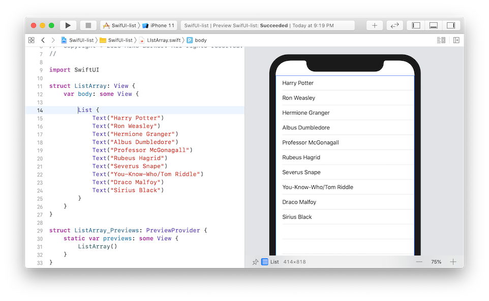The height and width of the screenshot is (301, 489).
Task: Zoom out the canvas preview
Action: coord(419,262)
